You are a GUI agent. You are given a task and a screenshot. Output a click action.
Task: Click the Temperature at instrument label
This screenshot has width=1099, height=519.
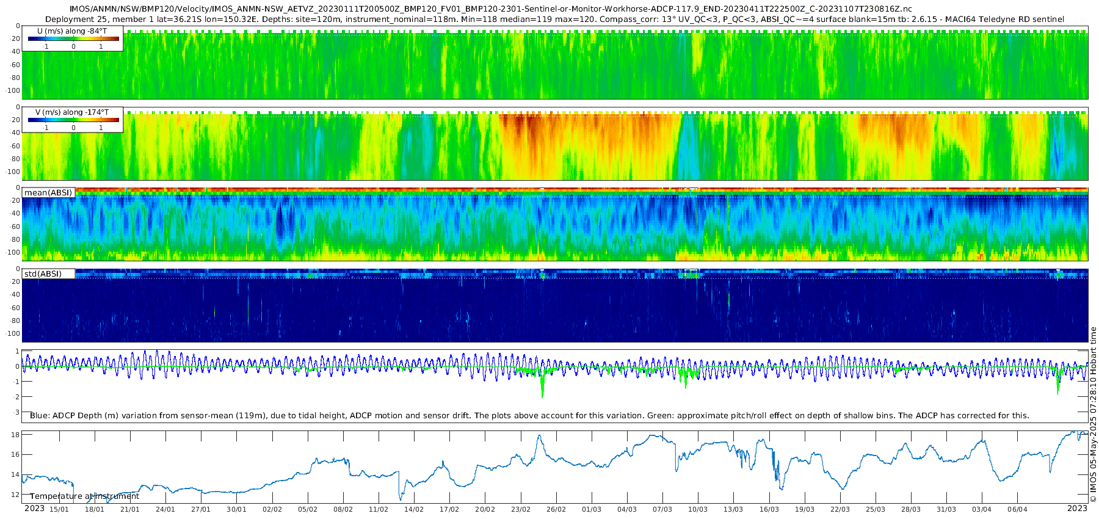[x=85, y=496]
